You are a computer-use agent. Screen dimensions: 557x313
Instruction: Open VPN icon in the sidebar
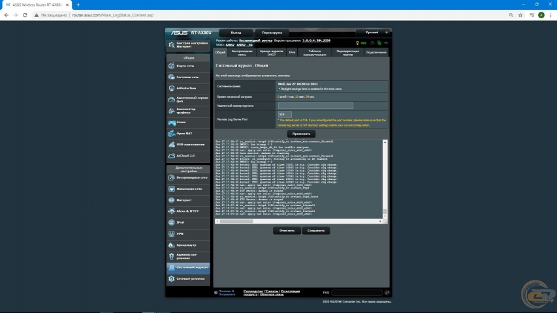172,234
